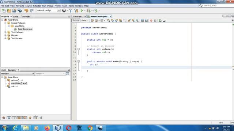The height and width of the screenshot is (131, 234).
Task: Open the Navigate menu
Action: point(20,6)
